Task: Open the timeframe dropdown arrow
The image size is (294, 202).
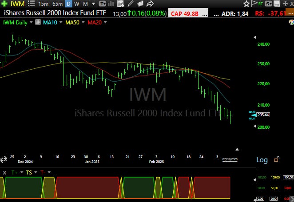Action: [x=93, y=4]
